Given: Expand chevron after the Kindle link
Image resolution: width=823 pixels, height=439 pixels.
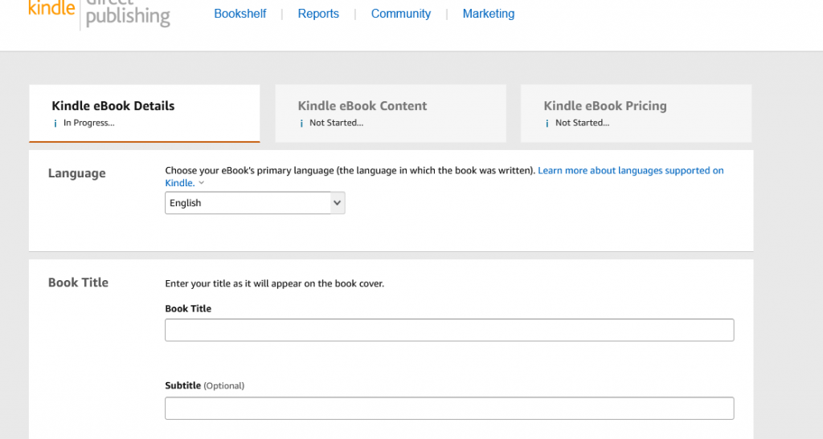Looking at the screenshot, I should coord(202,183).
